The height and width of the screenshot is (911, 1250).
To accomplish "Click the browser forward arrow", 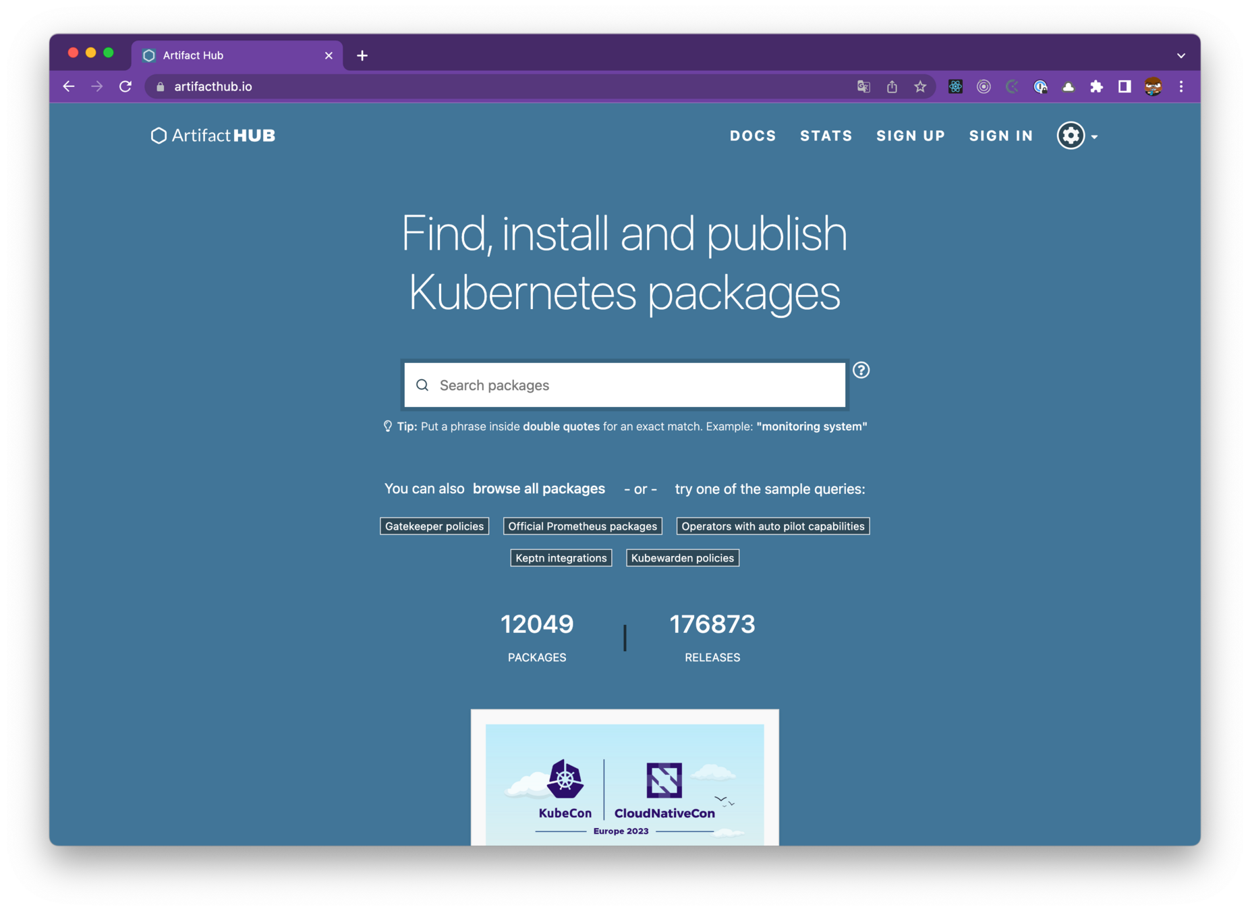I will (x=97, y=86).
